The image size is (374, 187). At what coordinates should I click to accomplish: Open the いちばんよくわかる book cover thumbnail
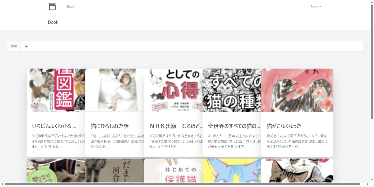(56, 90)
